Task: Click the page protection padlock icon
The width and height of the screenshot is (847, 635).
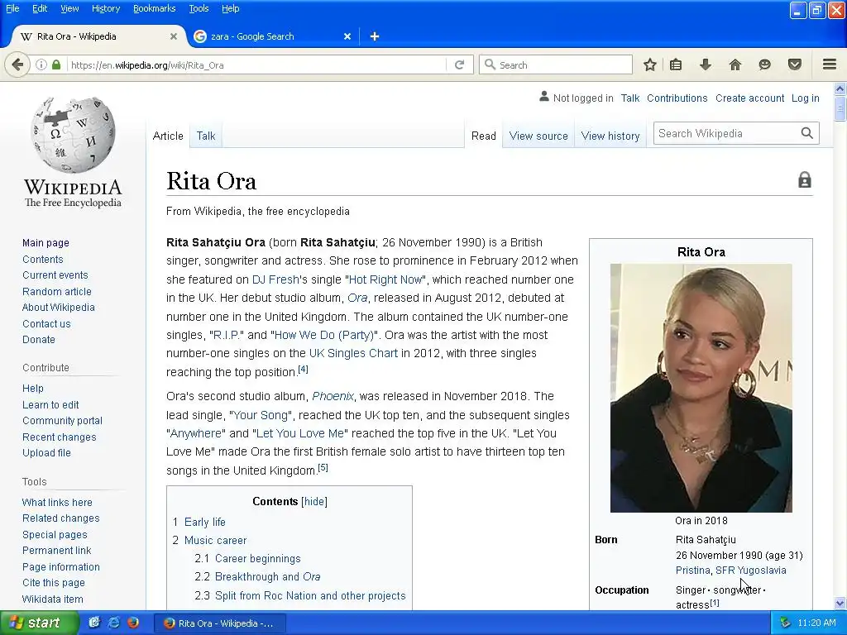Action: 804,179
